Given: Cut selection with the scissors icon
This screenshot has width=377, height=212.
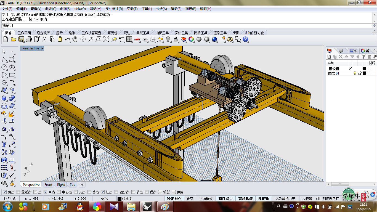Looking at the screenshot, I should tap(44, 39).
